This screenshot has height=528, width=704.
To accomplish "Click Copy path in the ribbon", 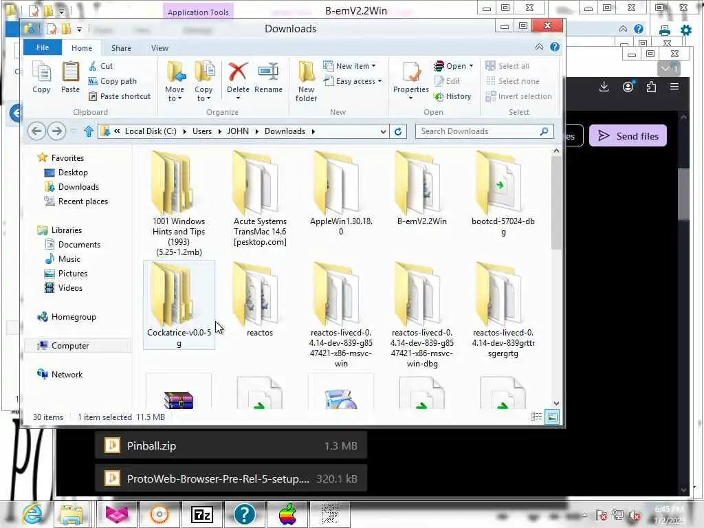I will [x=112, y=81].
